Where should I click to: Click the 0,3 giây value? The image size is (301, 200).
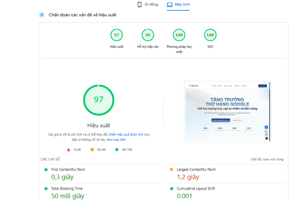point(63,177)
